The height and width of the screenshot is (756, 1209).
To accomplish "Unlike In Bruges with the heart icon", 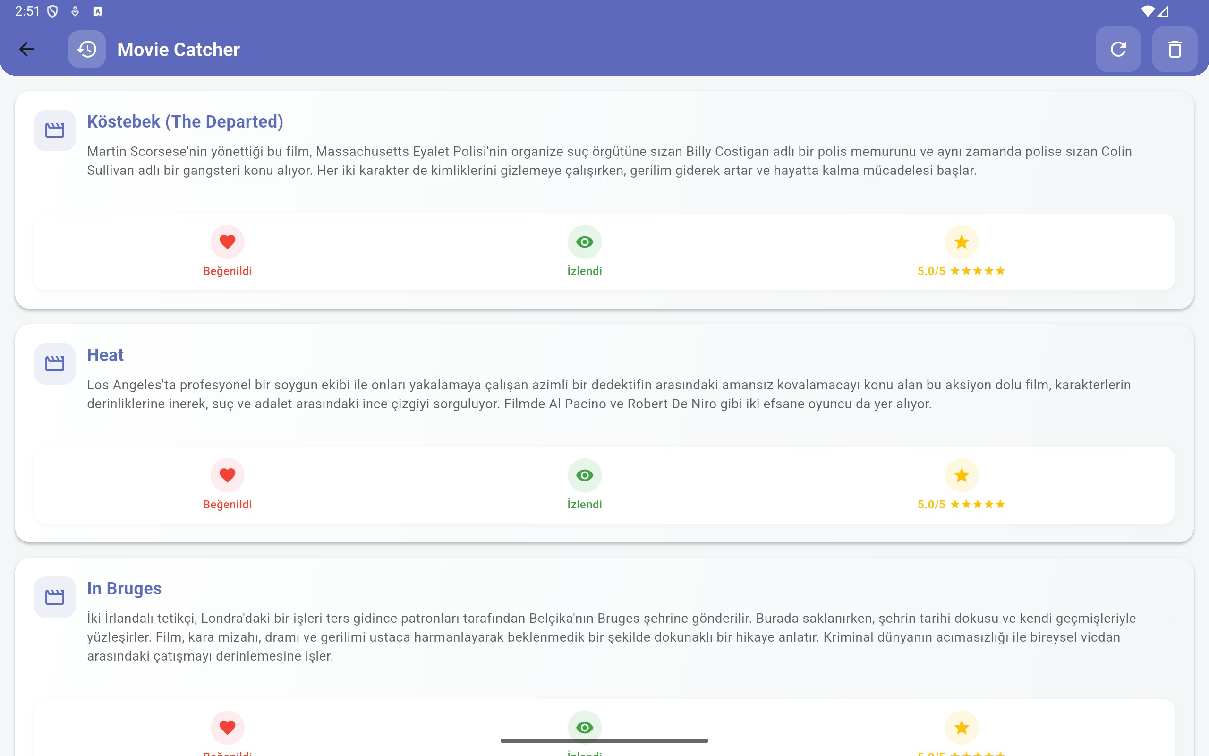I will tap(227, 727).
